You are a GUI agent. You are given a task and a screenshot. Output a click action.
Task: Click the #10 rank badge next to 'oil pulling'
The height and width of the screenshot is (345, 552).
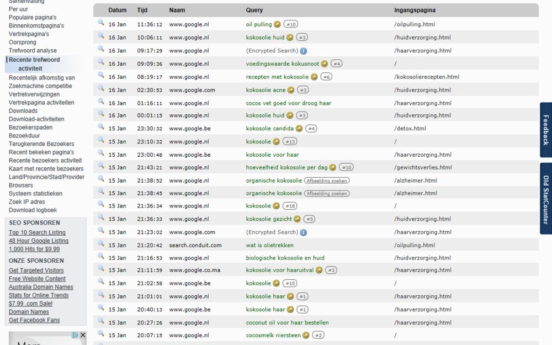[x=291, y=24]
